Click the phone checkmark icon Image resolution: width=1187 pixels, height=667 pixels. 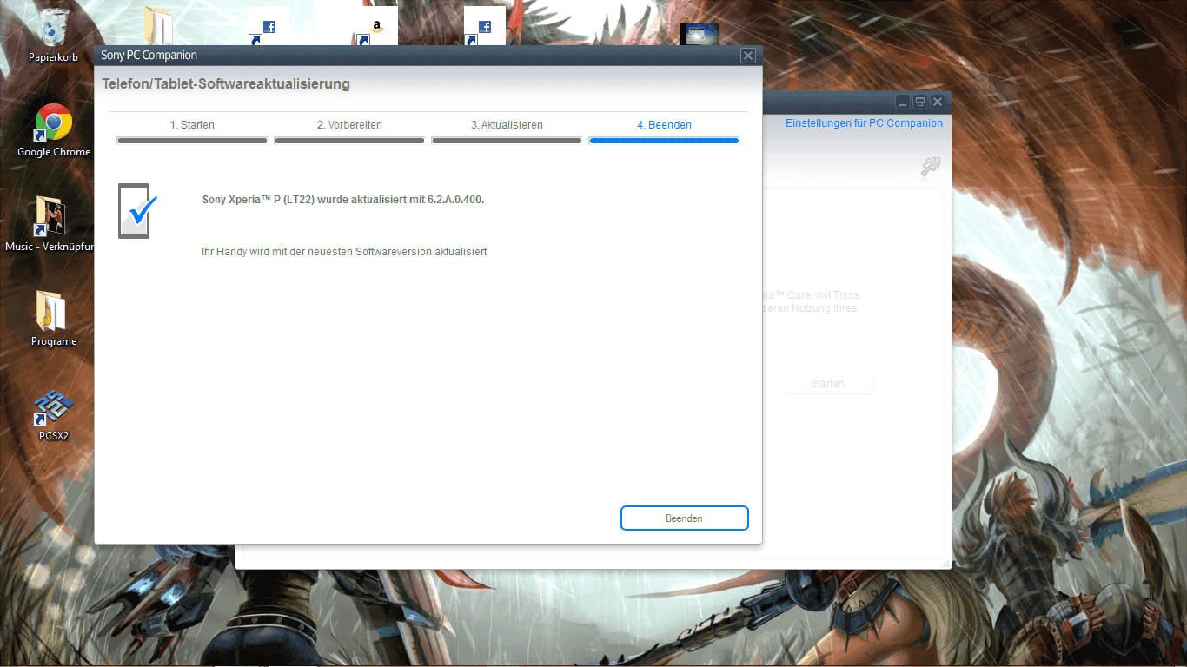[x=137, y=210]
